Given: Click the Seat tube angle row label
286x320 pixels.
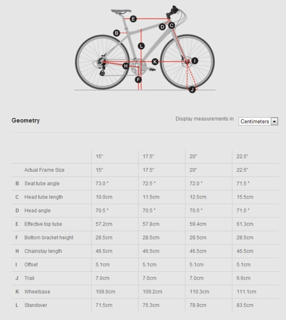Looking at the screenshot, I should tap(42, 184).
